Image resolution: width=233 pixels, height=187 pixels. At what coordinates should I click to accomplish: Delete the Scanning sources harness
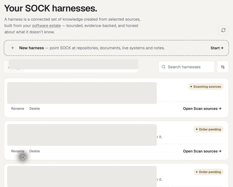35,109
